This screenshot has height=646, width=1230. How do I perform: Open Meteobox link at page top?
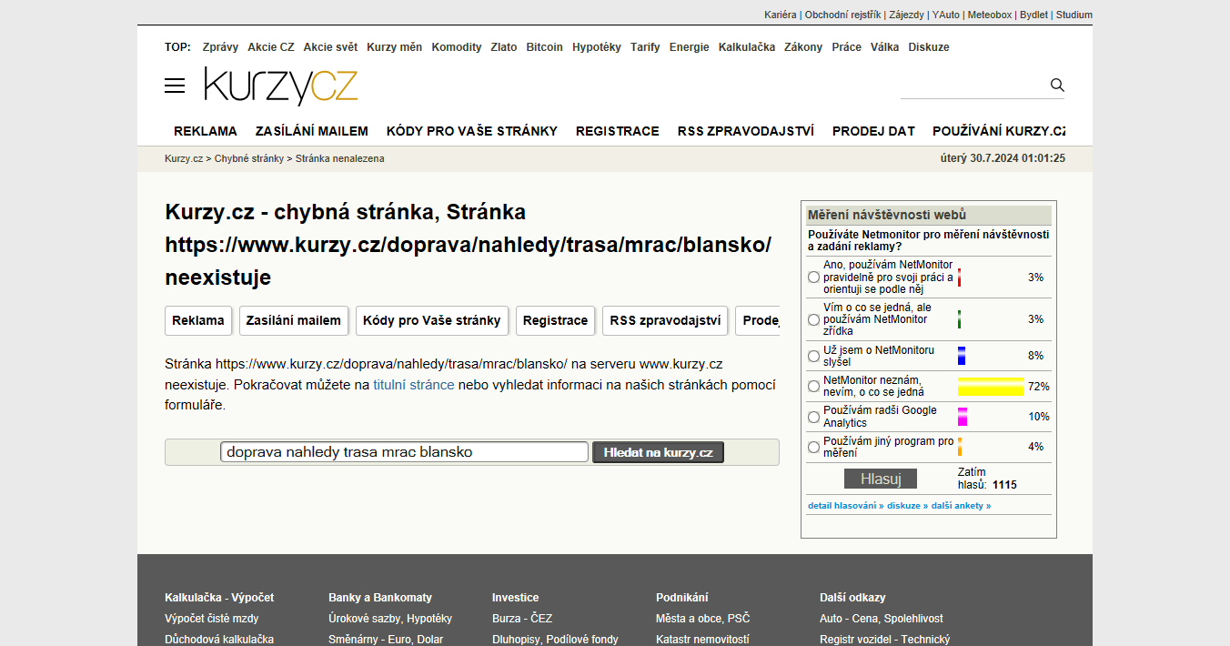click(x=990, y=15)
